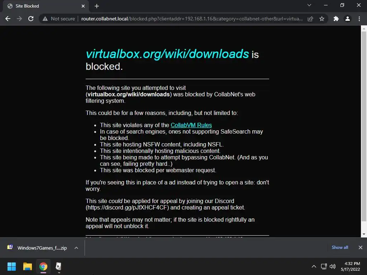Open the CollabVM Rules link
This screenshot has width=367, height=275.
pos(191,125)
